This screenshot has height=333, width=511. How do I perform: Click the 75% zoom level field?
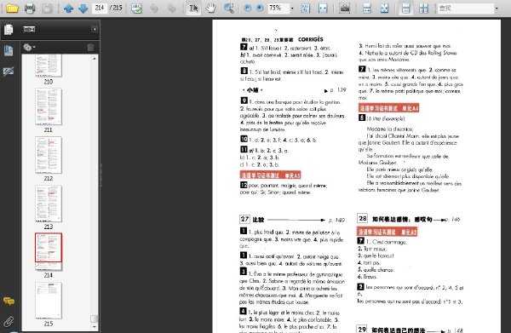(x=278, y=8)
